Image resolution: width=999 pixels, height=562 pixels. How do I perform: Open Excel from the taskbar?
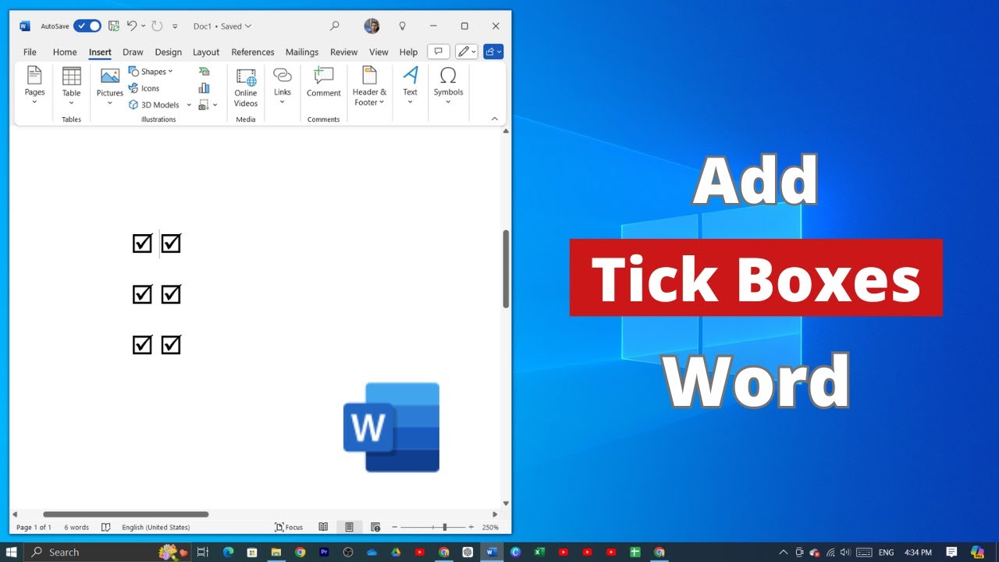coord(539,552)
